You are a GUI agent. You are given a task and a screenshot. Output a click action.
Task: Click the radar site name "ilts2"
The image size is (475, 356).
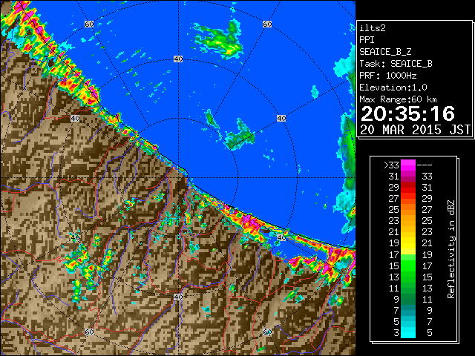click(x=373, y=28)
